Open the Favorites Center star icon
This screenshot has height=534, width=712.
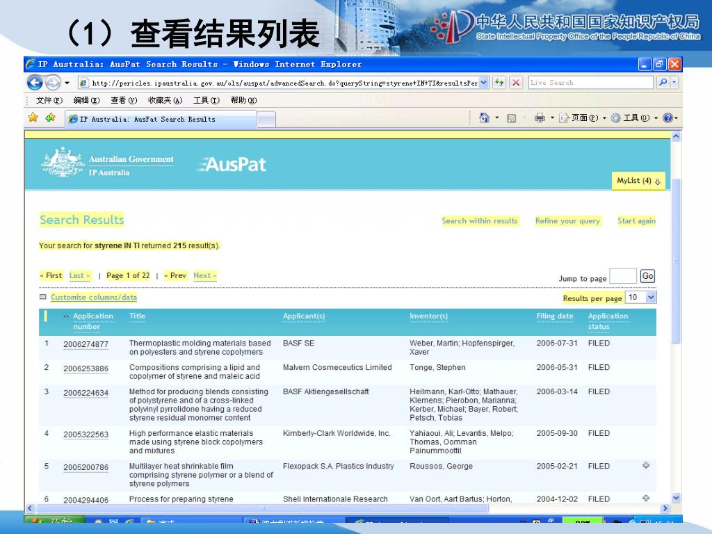[x=33, y=118]
